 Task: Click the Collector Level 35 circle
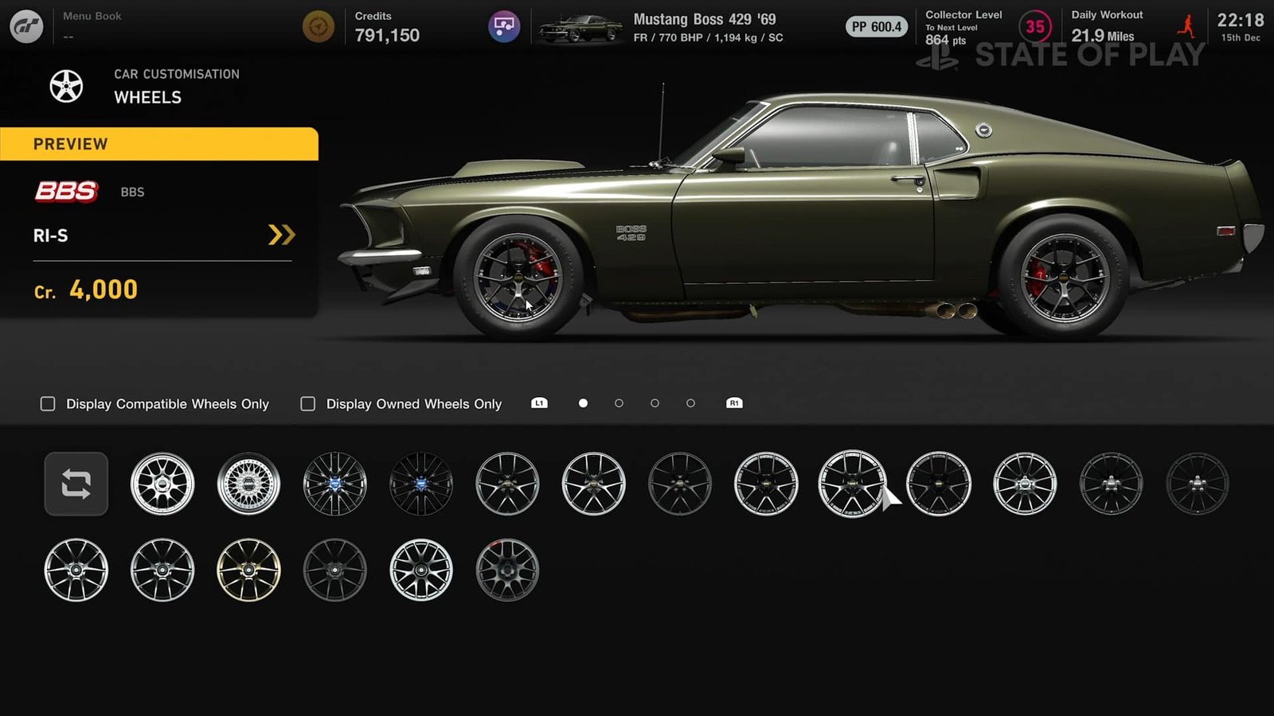1034,27
